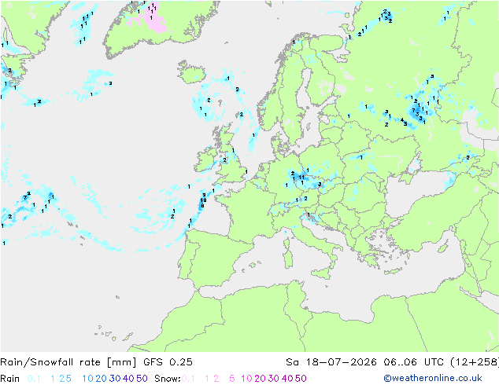Click the date text 'Sa 18-07-2026'
This screenshot has width=499, height=385.
click(x=331, y=362)
